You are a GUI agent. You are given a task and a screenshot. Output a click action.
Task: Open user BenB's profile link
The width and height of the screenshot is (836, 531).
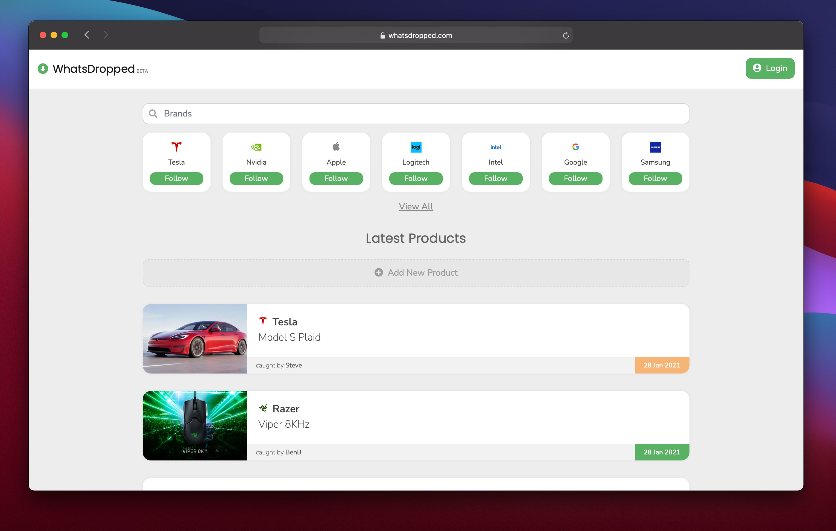[x=293, y=452]
